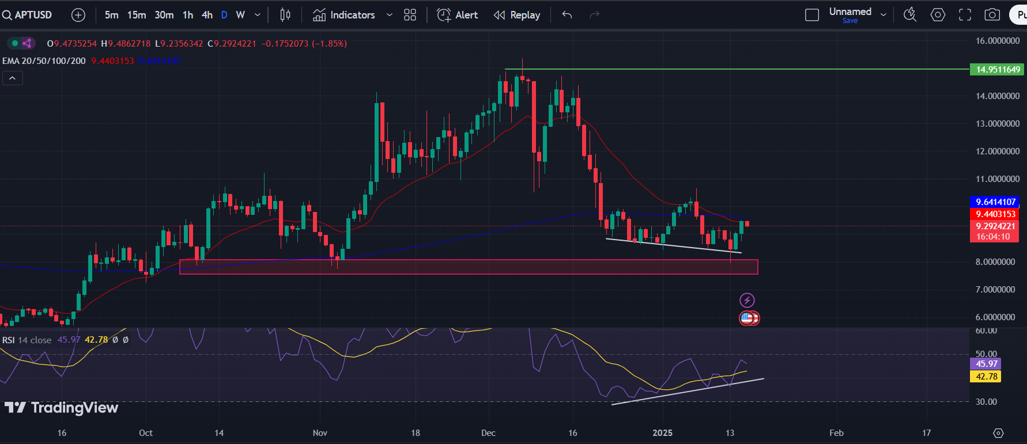Image resolution: width=1027 pixels, height=444 pixels.
Task: Open the layout setup square icon
Action: coord(811,15)
